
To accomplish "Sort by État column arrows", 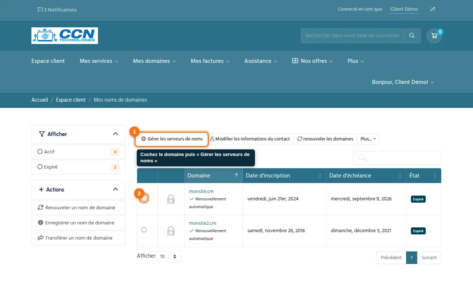I will click(435, 176).
